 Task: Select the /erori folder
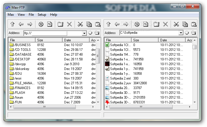(15, 78)
